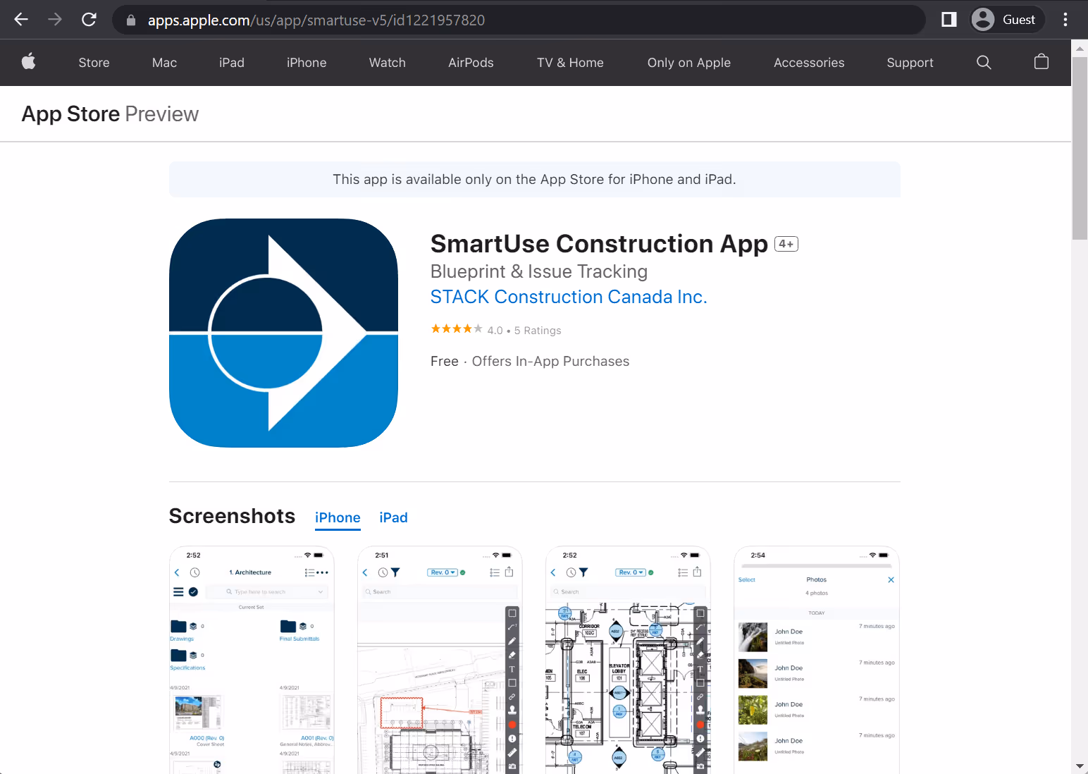Open Watch in the navigation bar
This screenshot has width=1088, height=774.
(388, 63)
